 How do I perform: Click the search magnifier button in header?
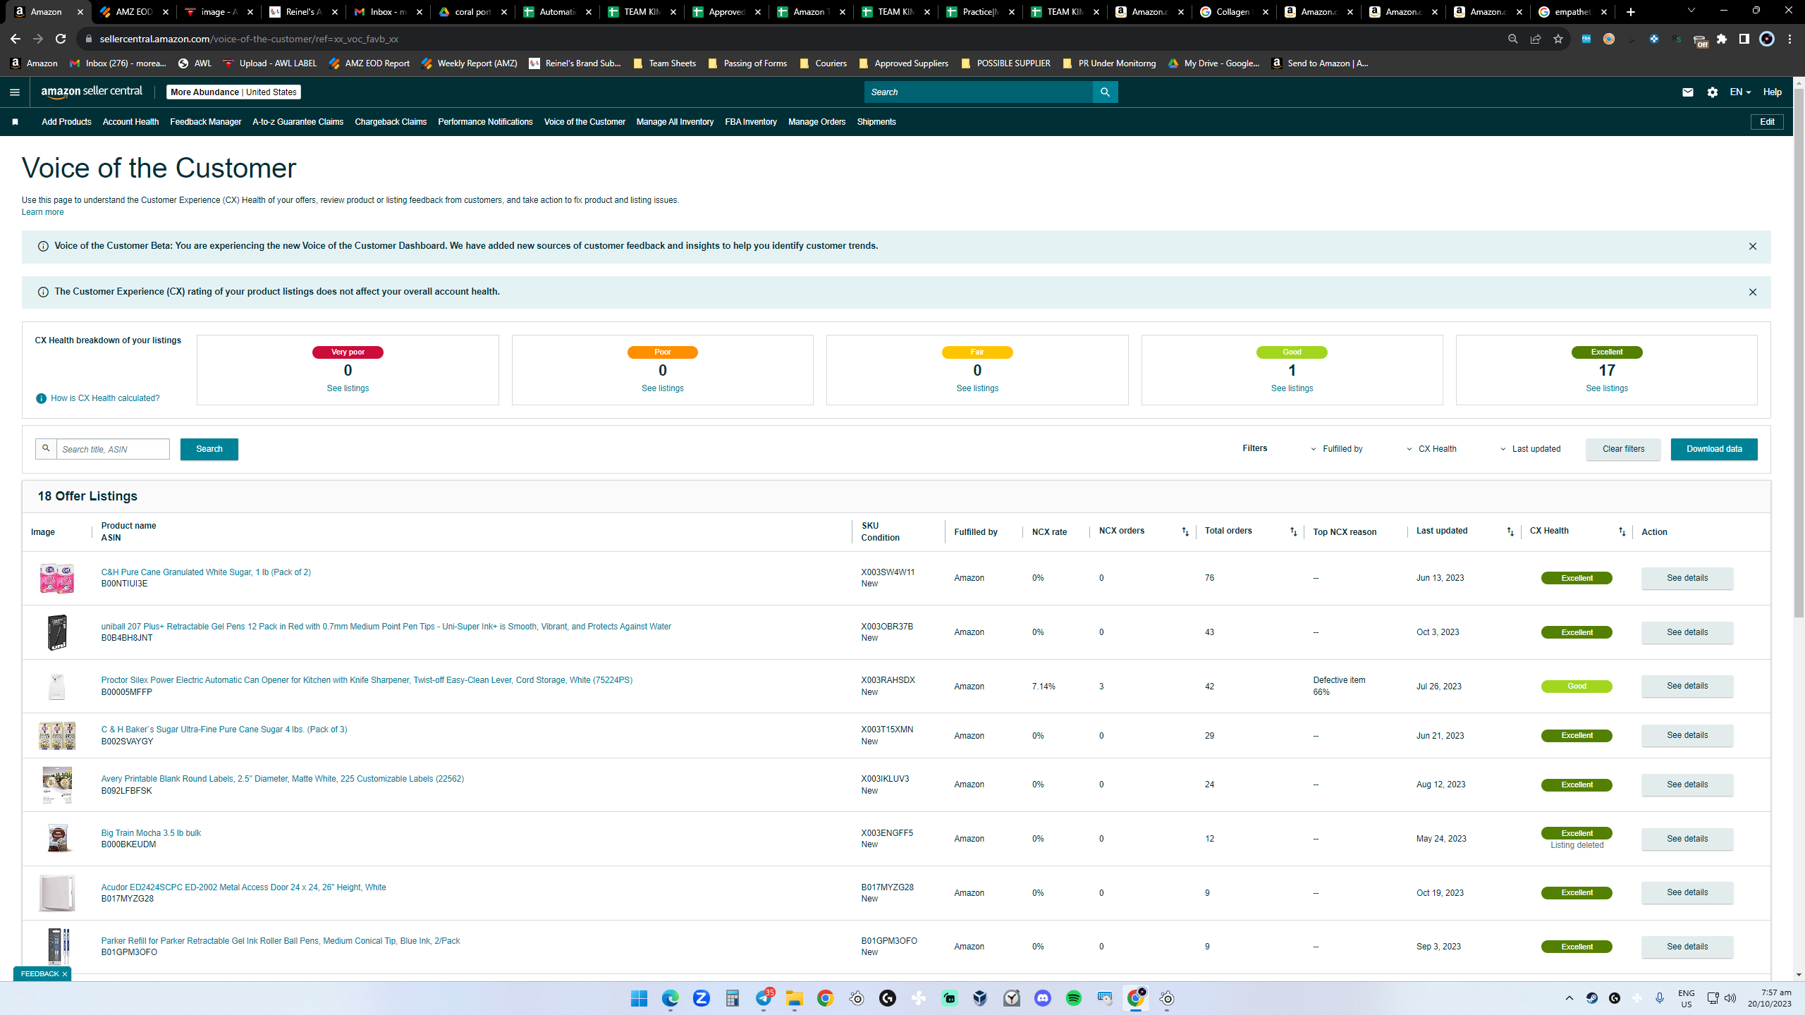coord(1105,92)
